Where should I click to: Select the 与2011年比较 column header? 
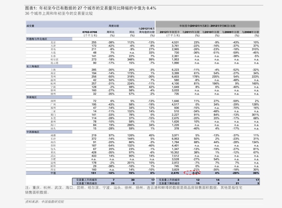[x=191, y=32]
